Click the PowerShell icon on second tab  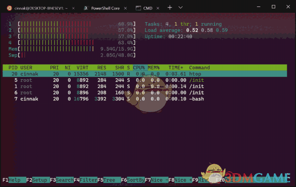86,8
